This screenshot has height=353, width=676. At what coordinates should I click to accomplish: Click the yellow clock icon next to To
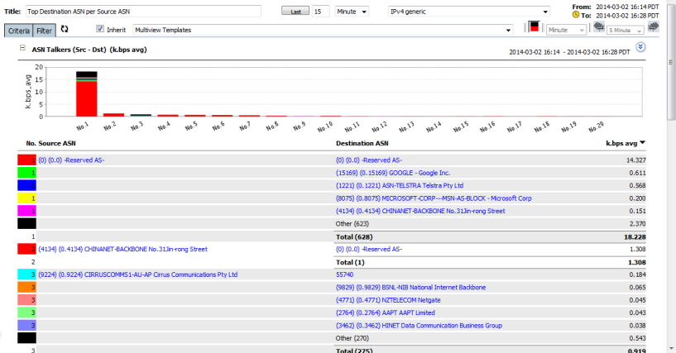tap(576, 15)
